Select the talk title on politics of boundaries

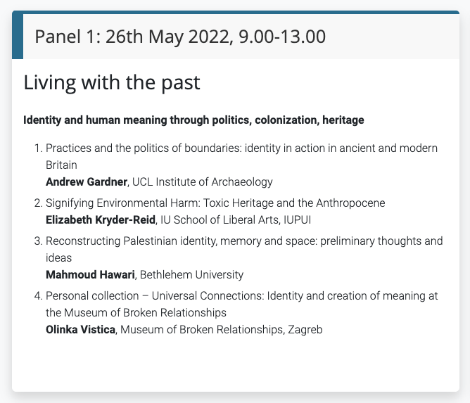click(241, 148)
